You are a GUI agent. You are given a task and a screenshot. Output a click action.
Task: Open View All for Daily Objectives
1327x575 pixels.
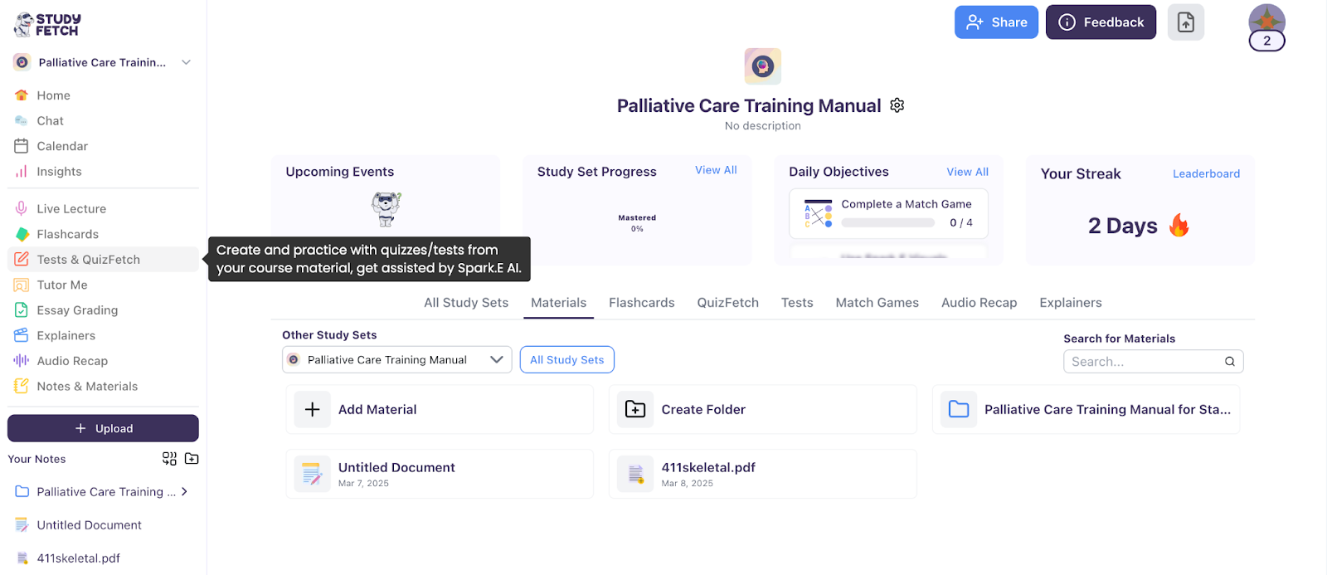(x=968, y=172)
